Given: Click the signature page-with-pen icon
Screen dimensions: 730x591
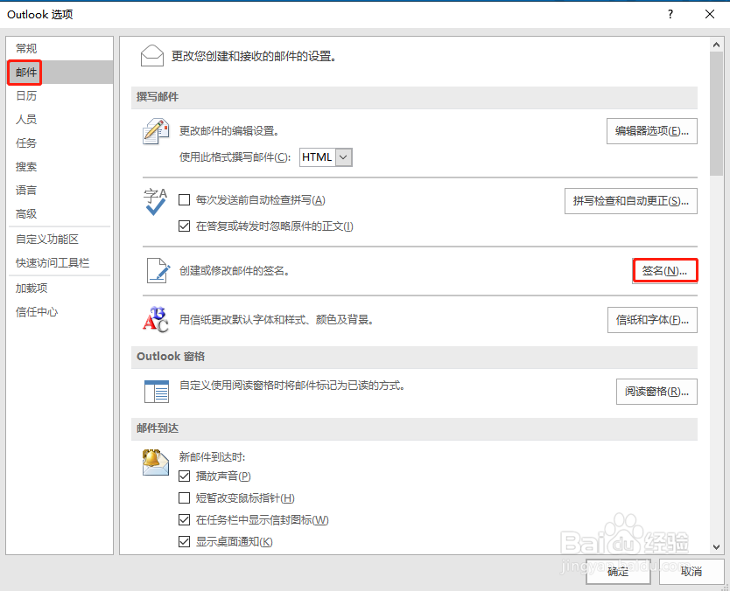Looking at the screenshot, I should (x=158, y=271).
